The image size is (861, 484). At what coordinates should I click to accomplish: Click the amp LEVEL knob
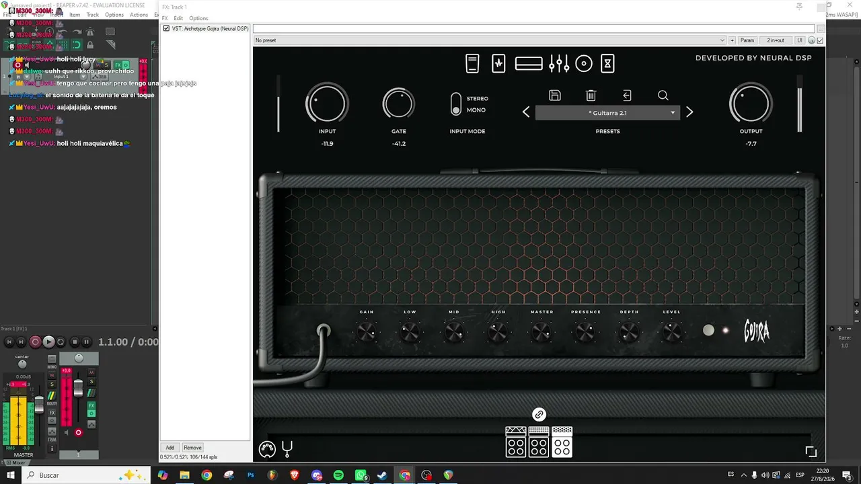(x=672, y=331)
